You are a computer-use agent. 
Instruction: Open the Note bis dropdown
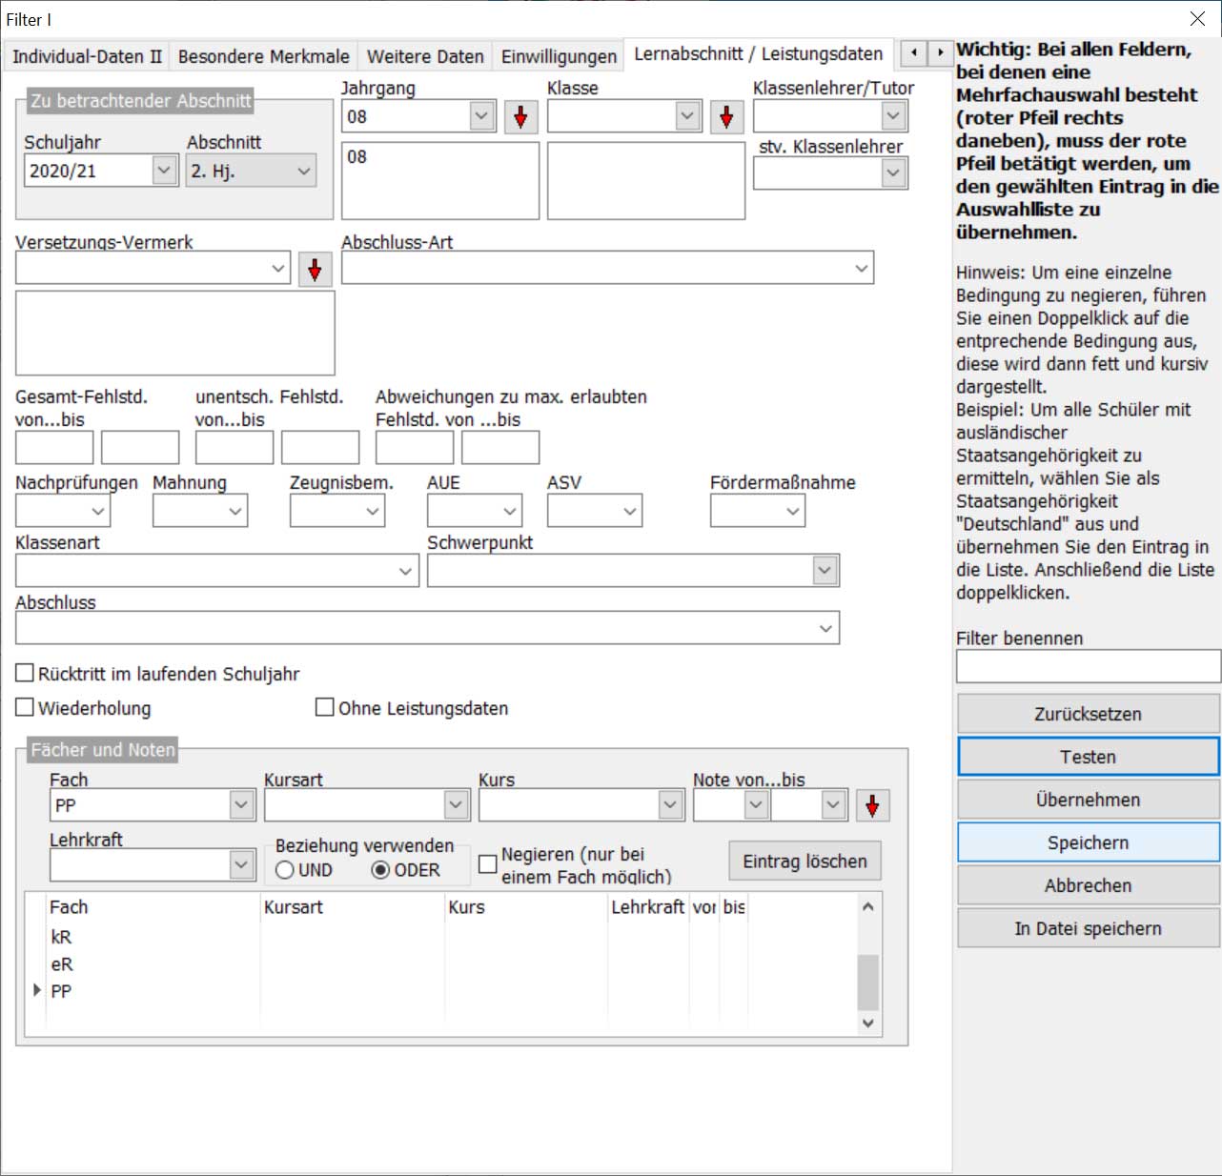834,805
